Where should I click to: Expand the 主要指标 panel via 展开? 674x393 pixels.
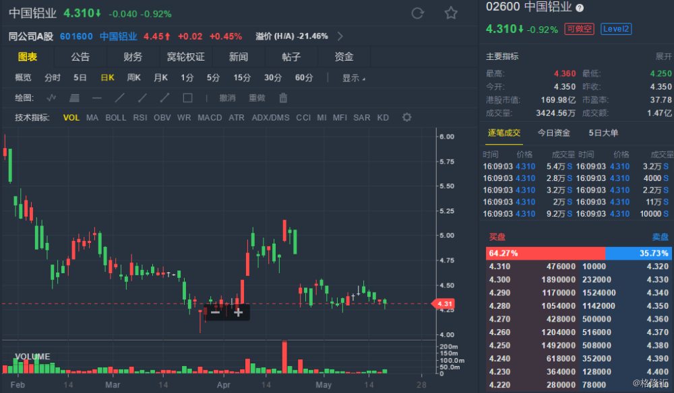pyautogui.click(x=663, y=57)
